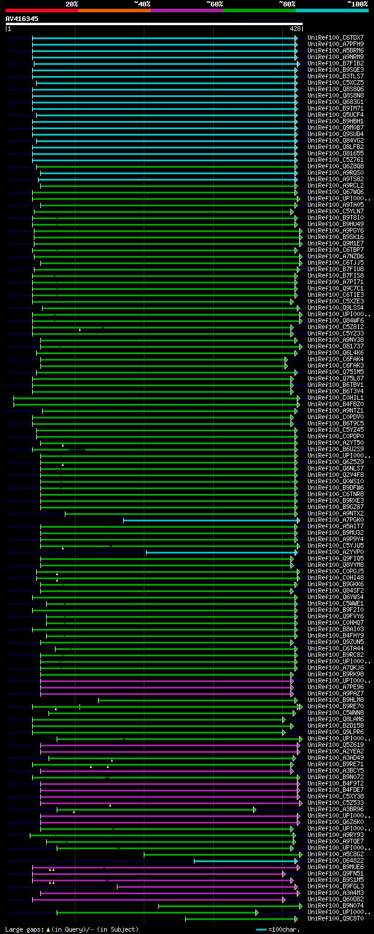Click label UniRef100_Q9LSS4
Image resolution: width=374 pixels, height=934 pixels.
335,308
